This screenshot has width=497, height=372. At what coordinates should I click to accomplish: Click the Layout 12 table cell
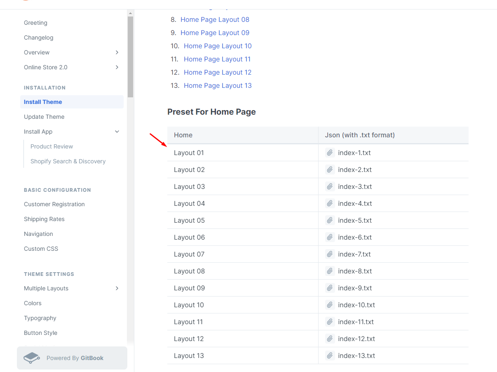243,339
